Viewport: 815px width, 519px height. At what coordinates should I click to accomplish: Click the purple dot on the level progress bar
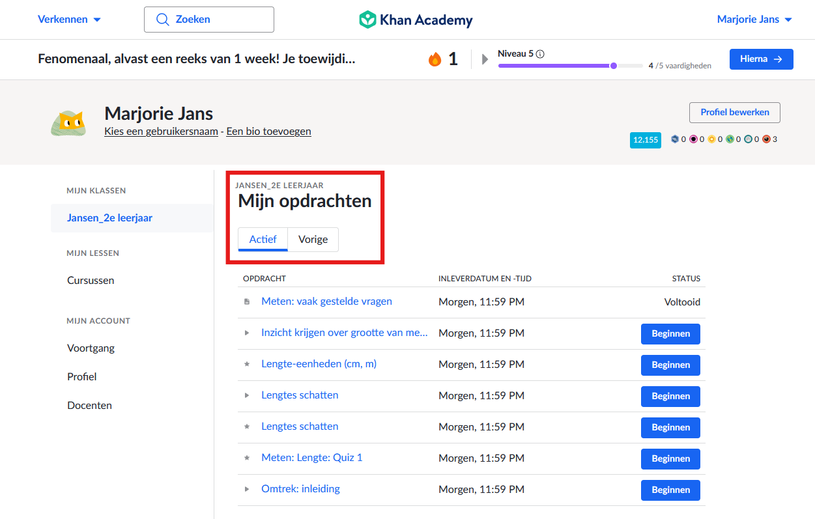[613, 66]
